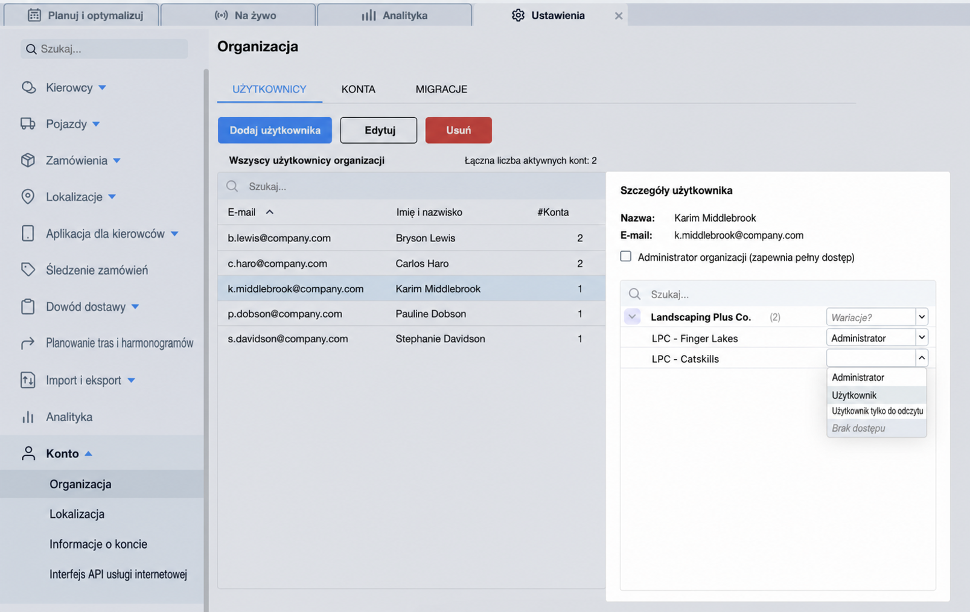This screenshot has width=970, height=612.
Task: Click the Dodaj użytkownika button
Action: tap(275, 130)
